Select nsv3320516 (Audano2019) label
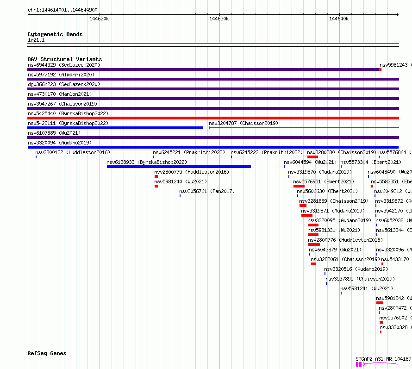The image size is (412, 369). pyautogui.click(x=356, y=269)
